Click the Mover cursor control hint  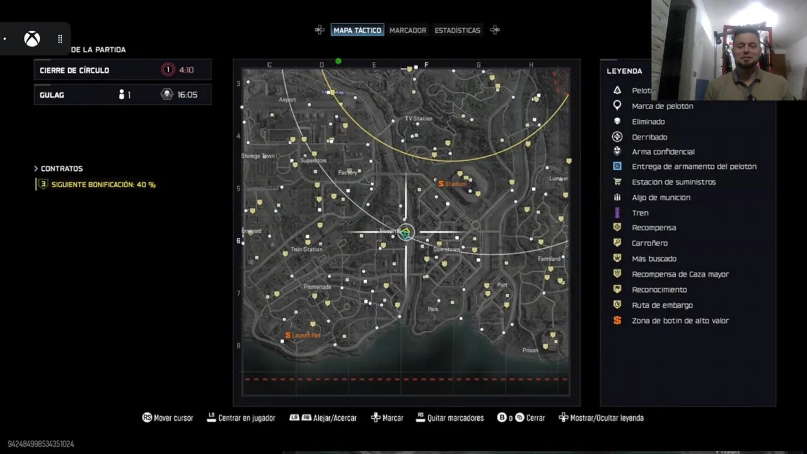point(168,417)
